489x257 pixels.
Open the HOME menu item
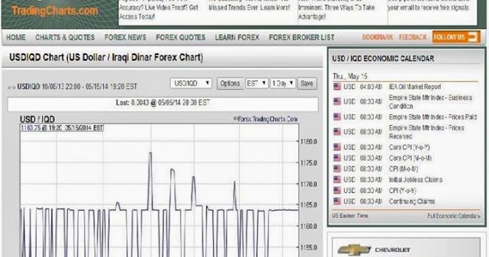coord(16,37)
